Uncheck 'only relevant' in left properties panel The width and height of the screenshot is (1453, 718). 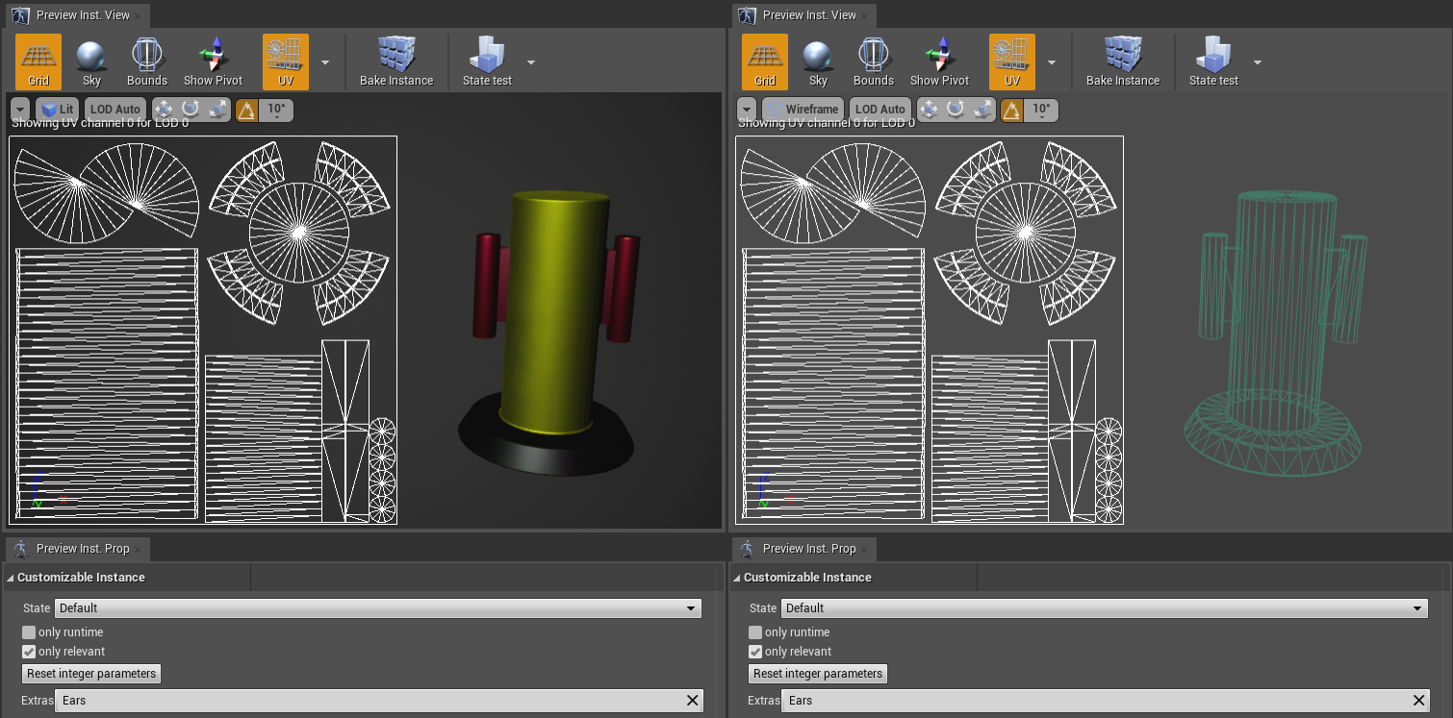pos(29,652)
